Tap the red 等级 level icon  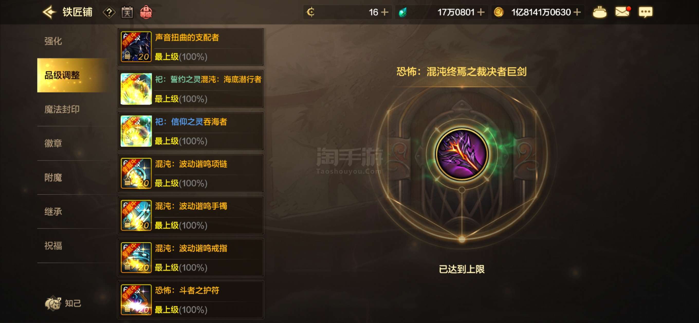click(146, 12)
